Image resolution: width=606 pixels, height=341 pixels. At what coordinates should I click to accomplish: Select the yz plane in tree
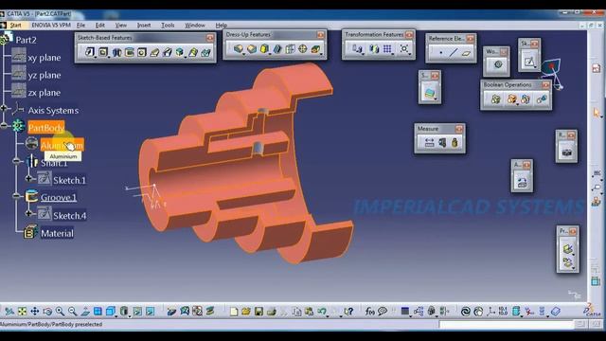pos(45,75)
